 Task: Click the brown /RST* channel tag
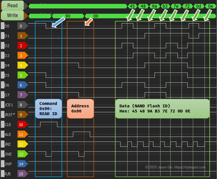(x=21, y=115)
